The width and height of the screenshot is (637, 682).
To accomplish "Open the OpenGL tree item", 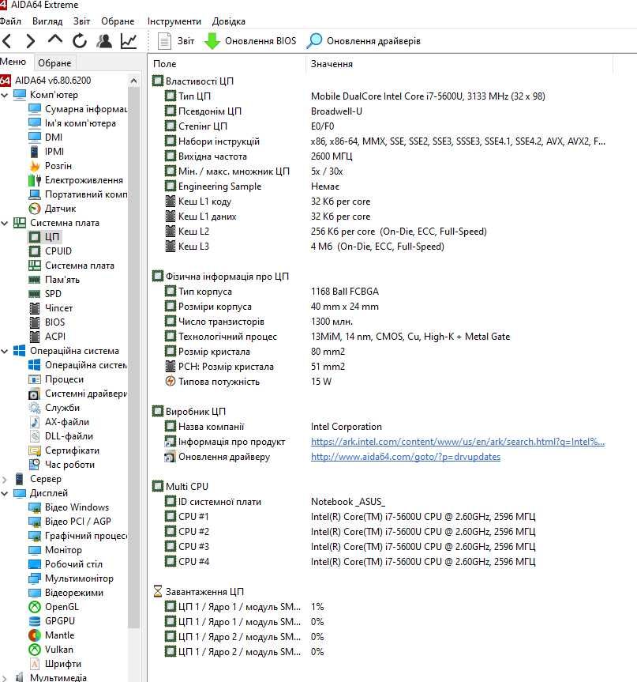I will [54, 607].
